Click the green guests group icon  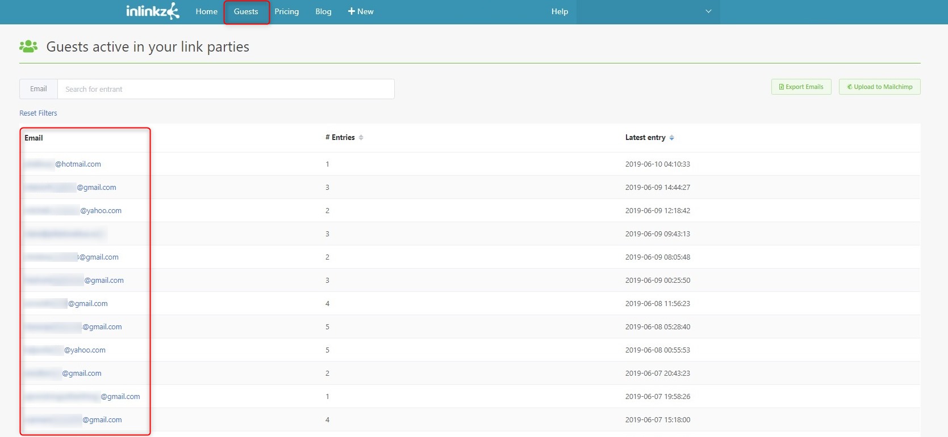coord(28,46)
